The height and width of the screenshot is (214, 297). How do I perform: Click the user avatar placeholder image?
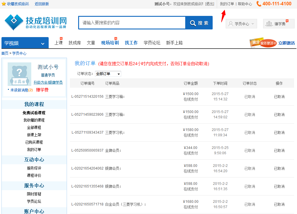[19, 74]
